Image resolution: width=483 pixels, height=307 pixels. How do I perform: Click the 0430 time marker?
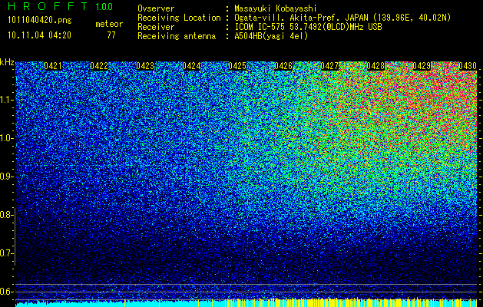(x=468, y=66)
